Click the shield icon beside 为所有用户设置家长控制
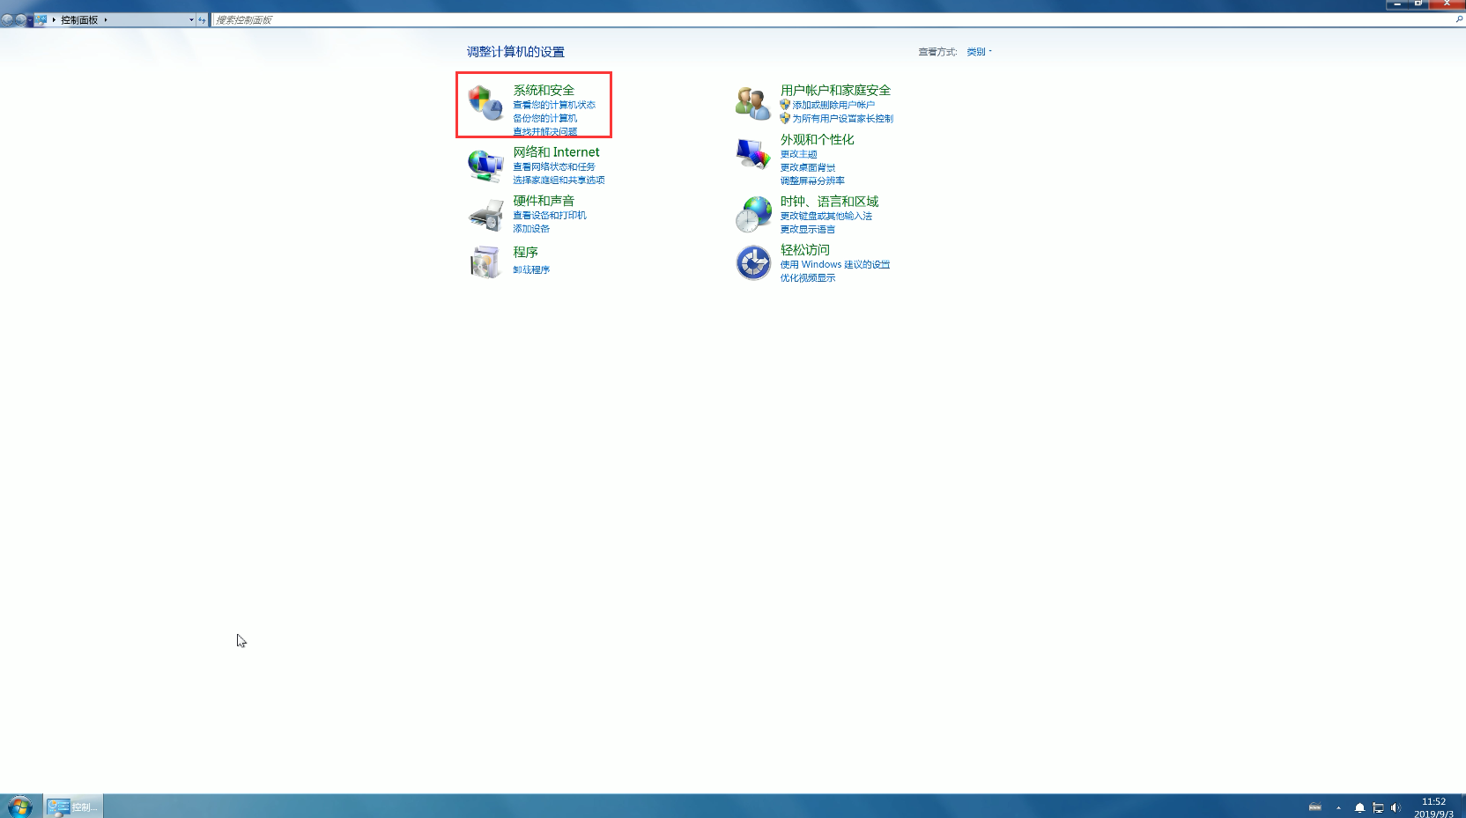This screenshot has height=818, width=1466. [785, 118]
